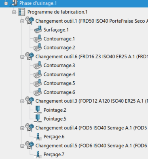Screen dimensions: 148x159
Task: Select Phase d'usinage.1 label
Action: point(38,3)
